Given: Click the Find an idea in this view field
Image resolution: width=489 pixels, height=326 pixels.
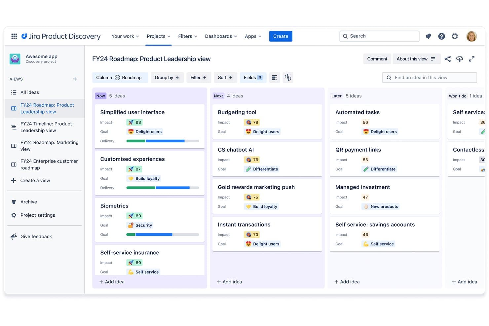Looking at the screenshot, I should (430, 78).
